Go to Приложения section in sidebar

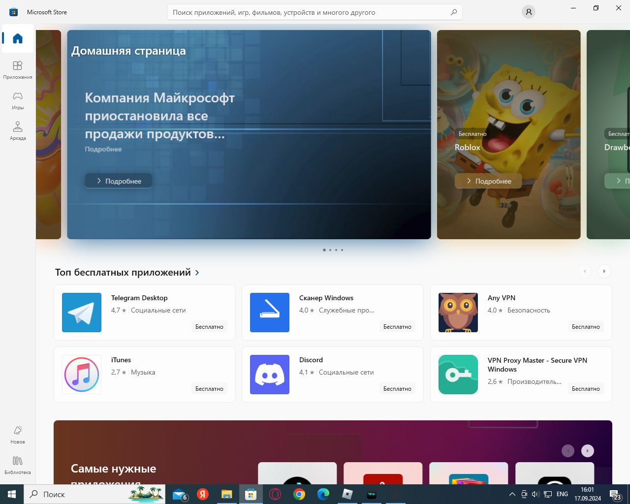pos(18,69)
